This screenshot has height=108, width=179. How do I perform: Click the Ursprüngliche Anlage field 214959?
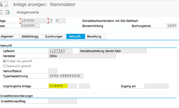63,86
